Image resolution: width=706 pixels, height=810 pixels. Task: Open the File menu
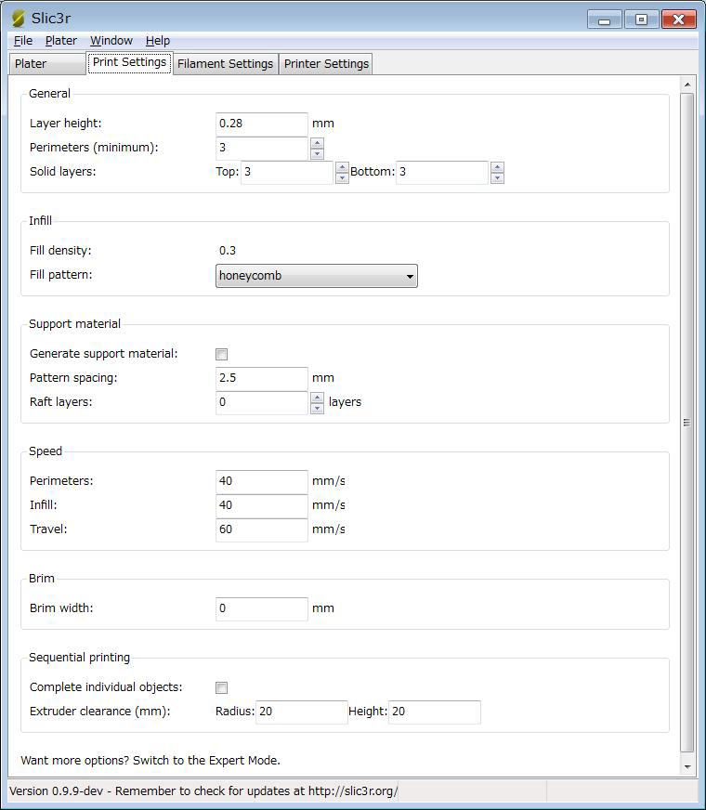point(23,40)
